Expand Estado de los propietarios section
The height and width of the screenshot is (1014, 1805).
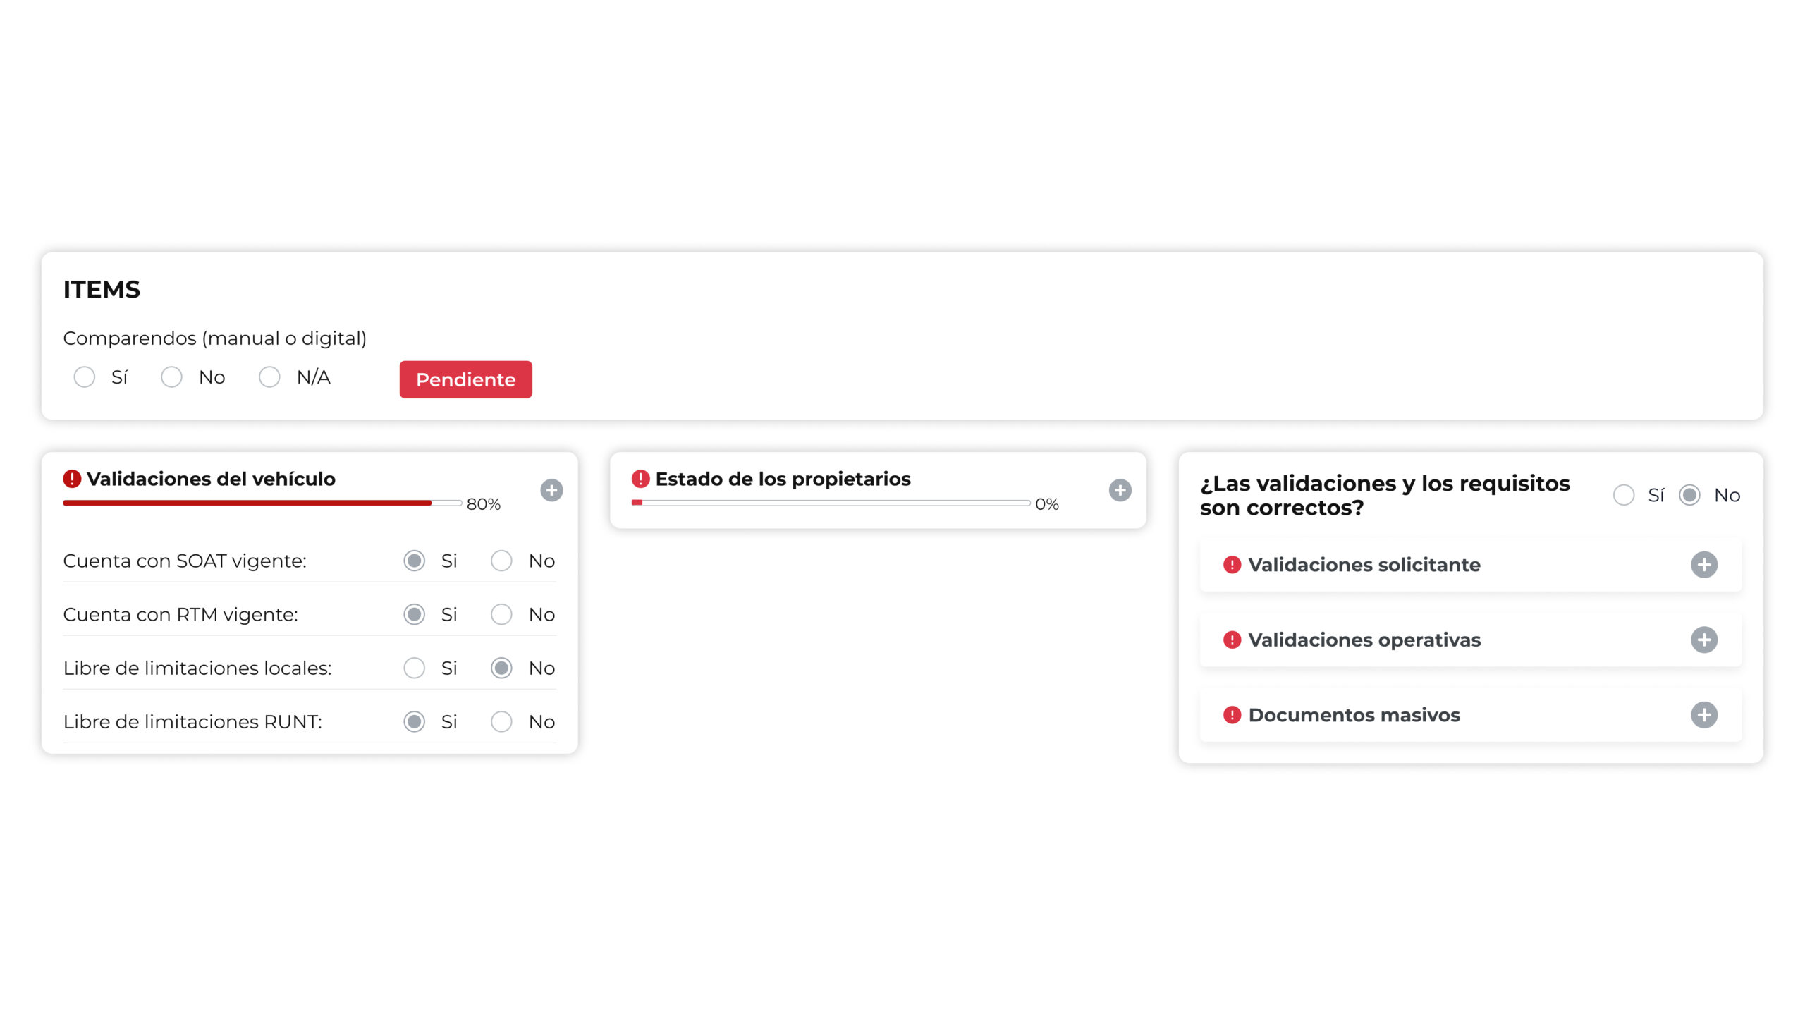click(1120, 490)
